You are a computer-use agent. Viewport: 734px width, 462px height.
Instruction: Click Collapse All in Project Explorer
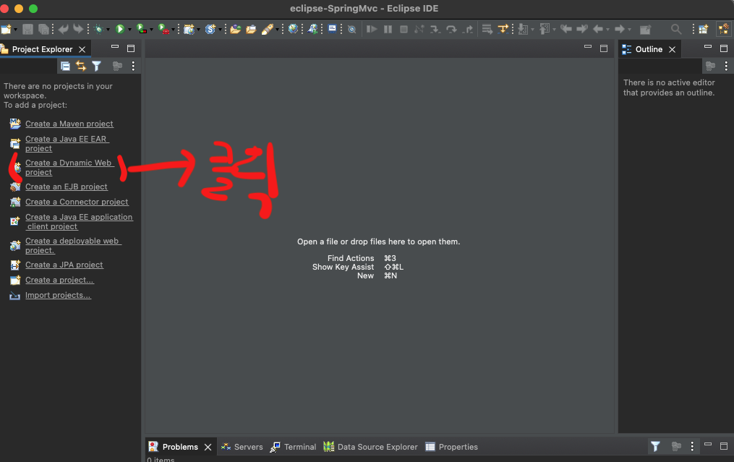pyautogui.click(x=66, y=66)
